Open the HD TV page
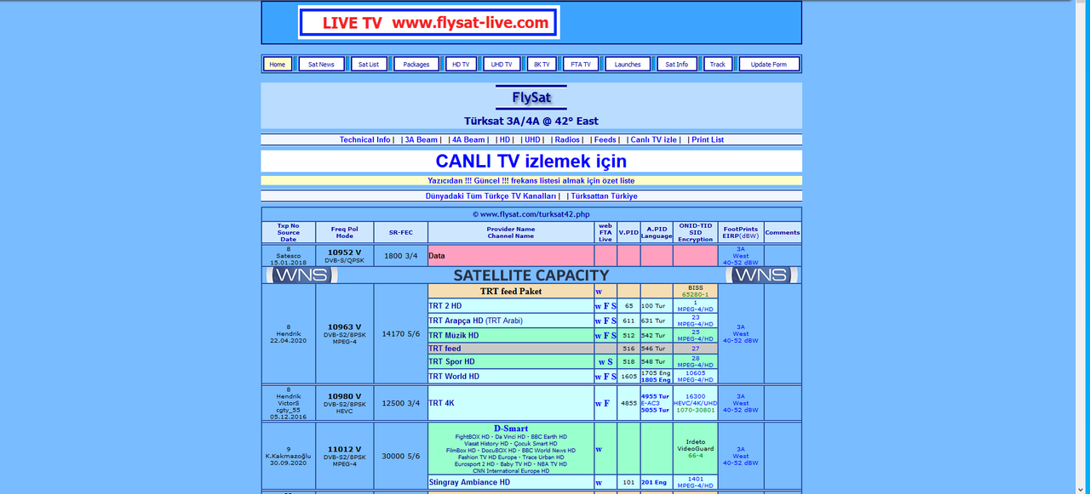Screen dimensions: 1090x494 [461, 64]
